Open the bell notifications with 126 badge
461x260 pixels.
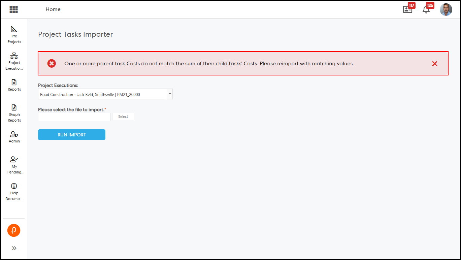coord(426,9)
